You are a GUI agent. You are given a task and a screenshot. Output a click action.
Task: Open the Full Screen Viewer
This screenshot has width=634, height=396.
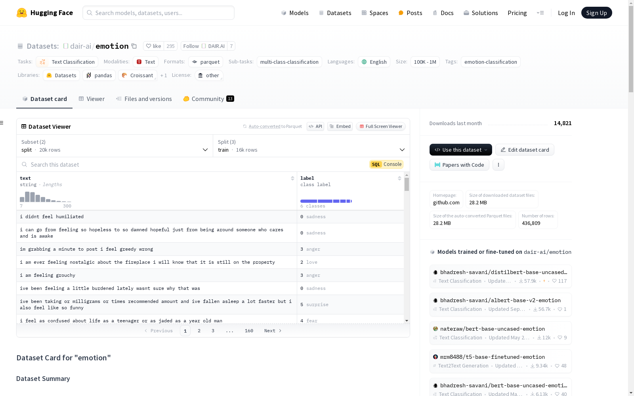click(x=381, y=126)
